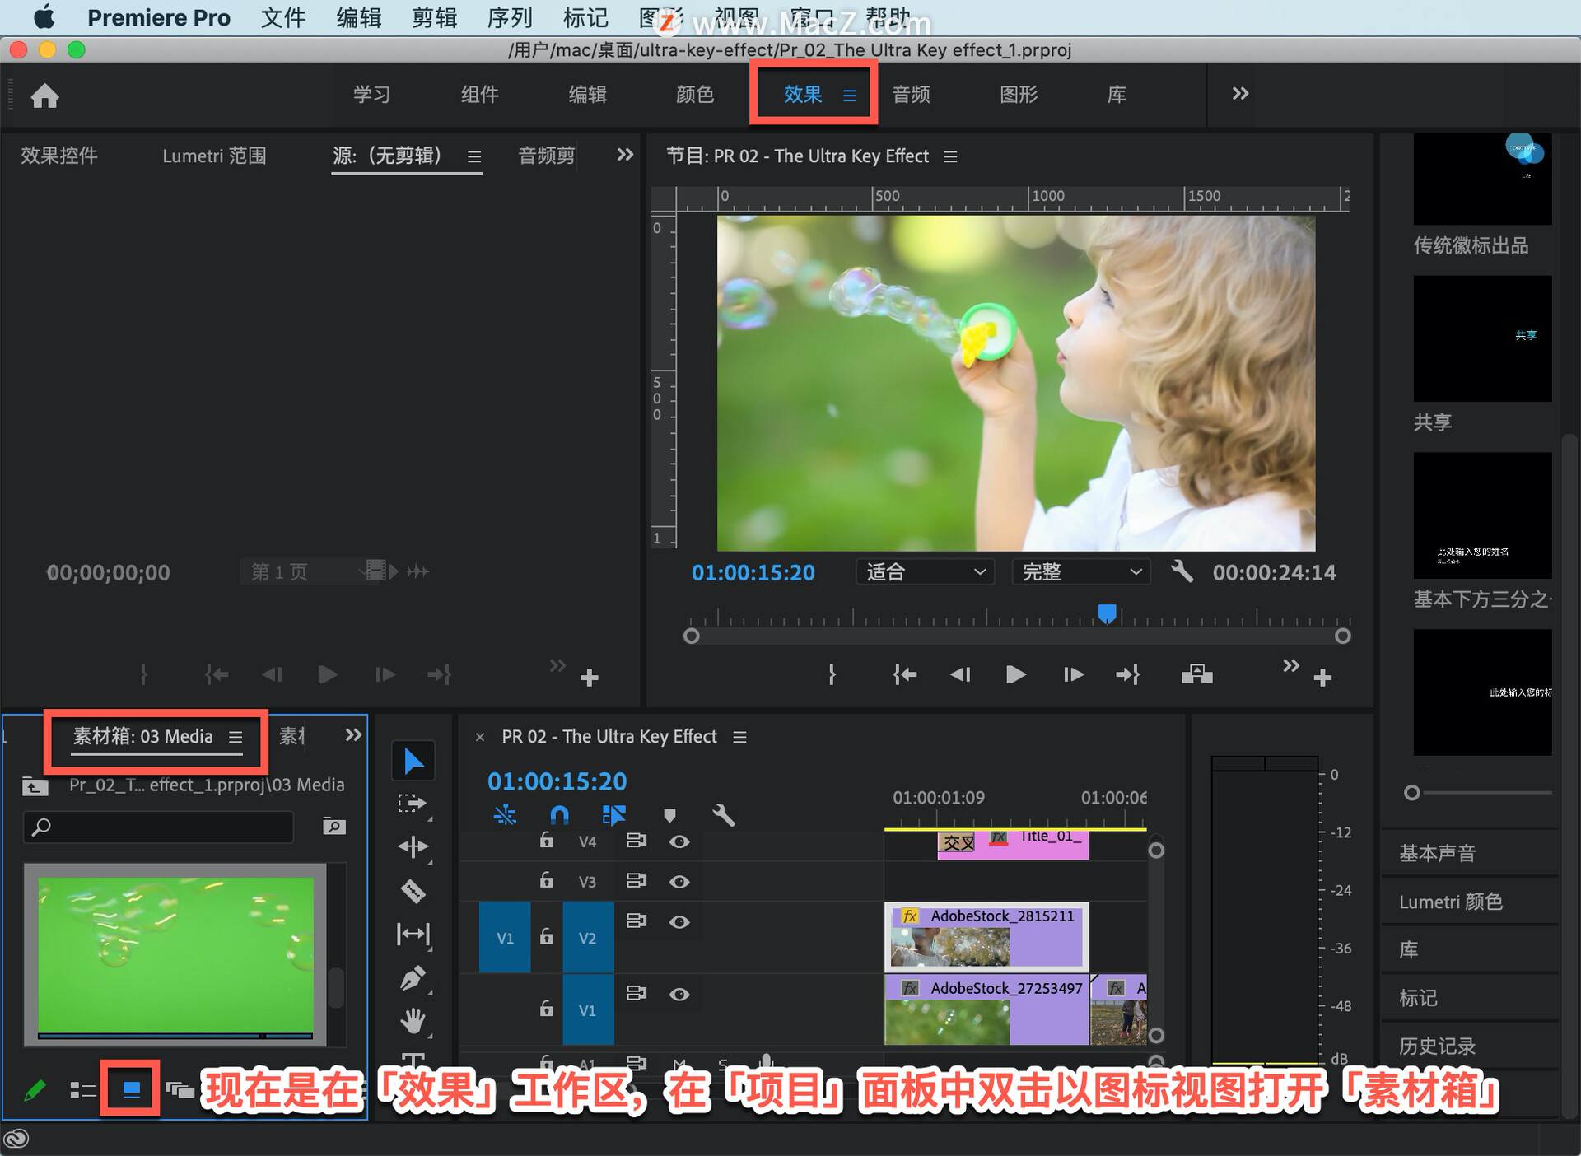Open timeline wrench display settings

click(722, 815)
